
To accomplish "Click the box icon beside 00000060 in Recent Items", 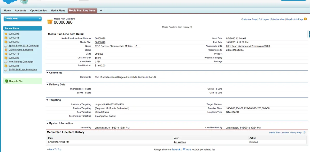I will (6, 42).
